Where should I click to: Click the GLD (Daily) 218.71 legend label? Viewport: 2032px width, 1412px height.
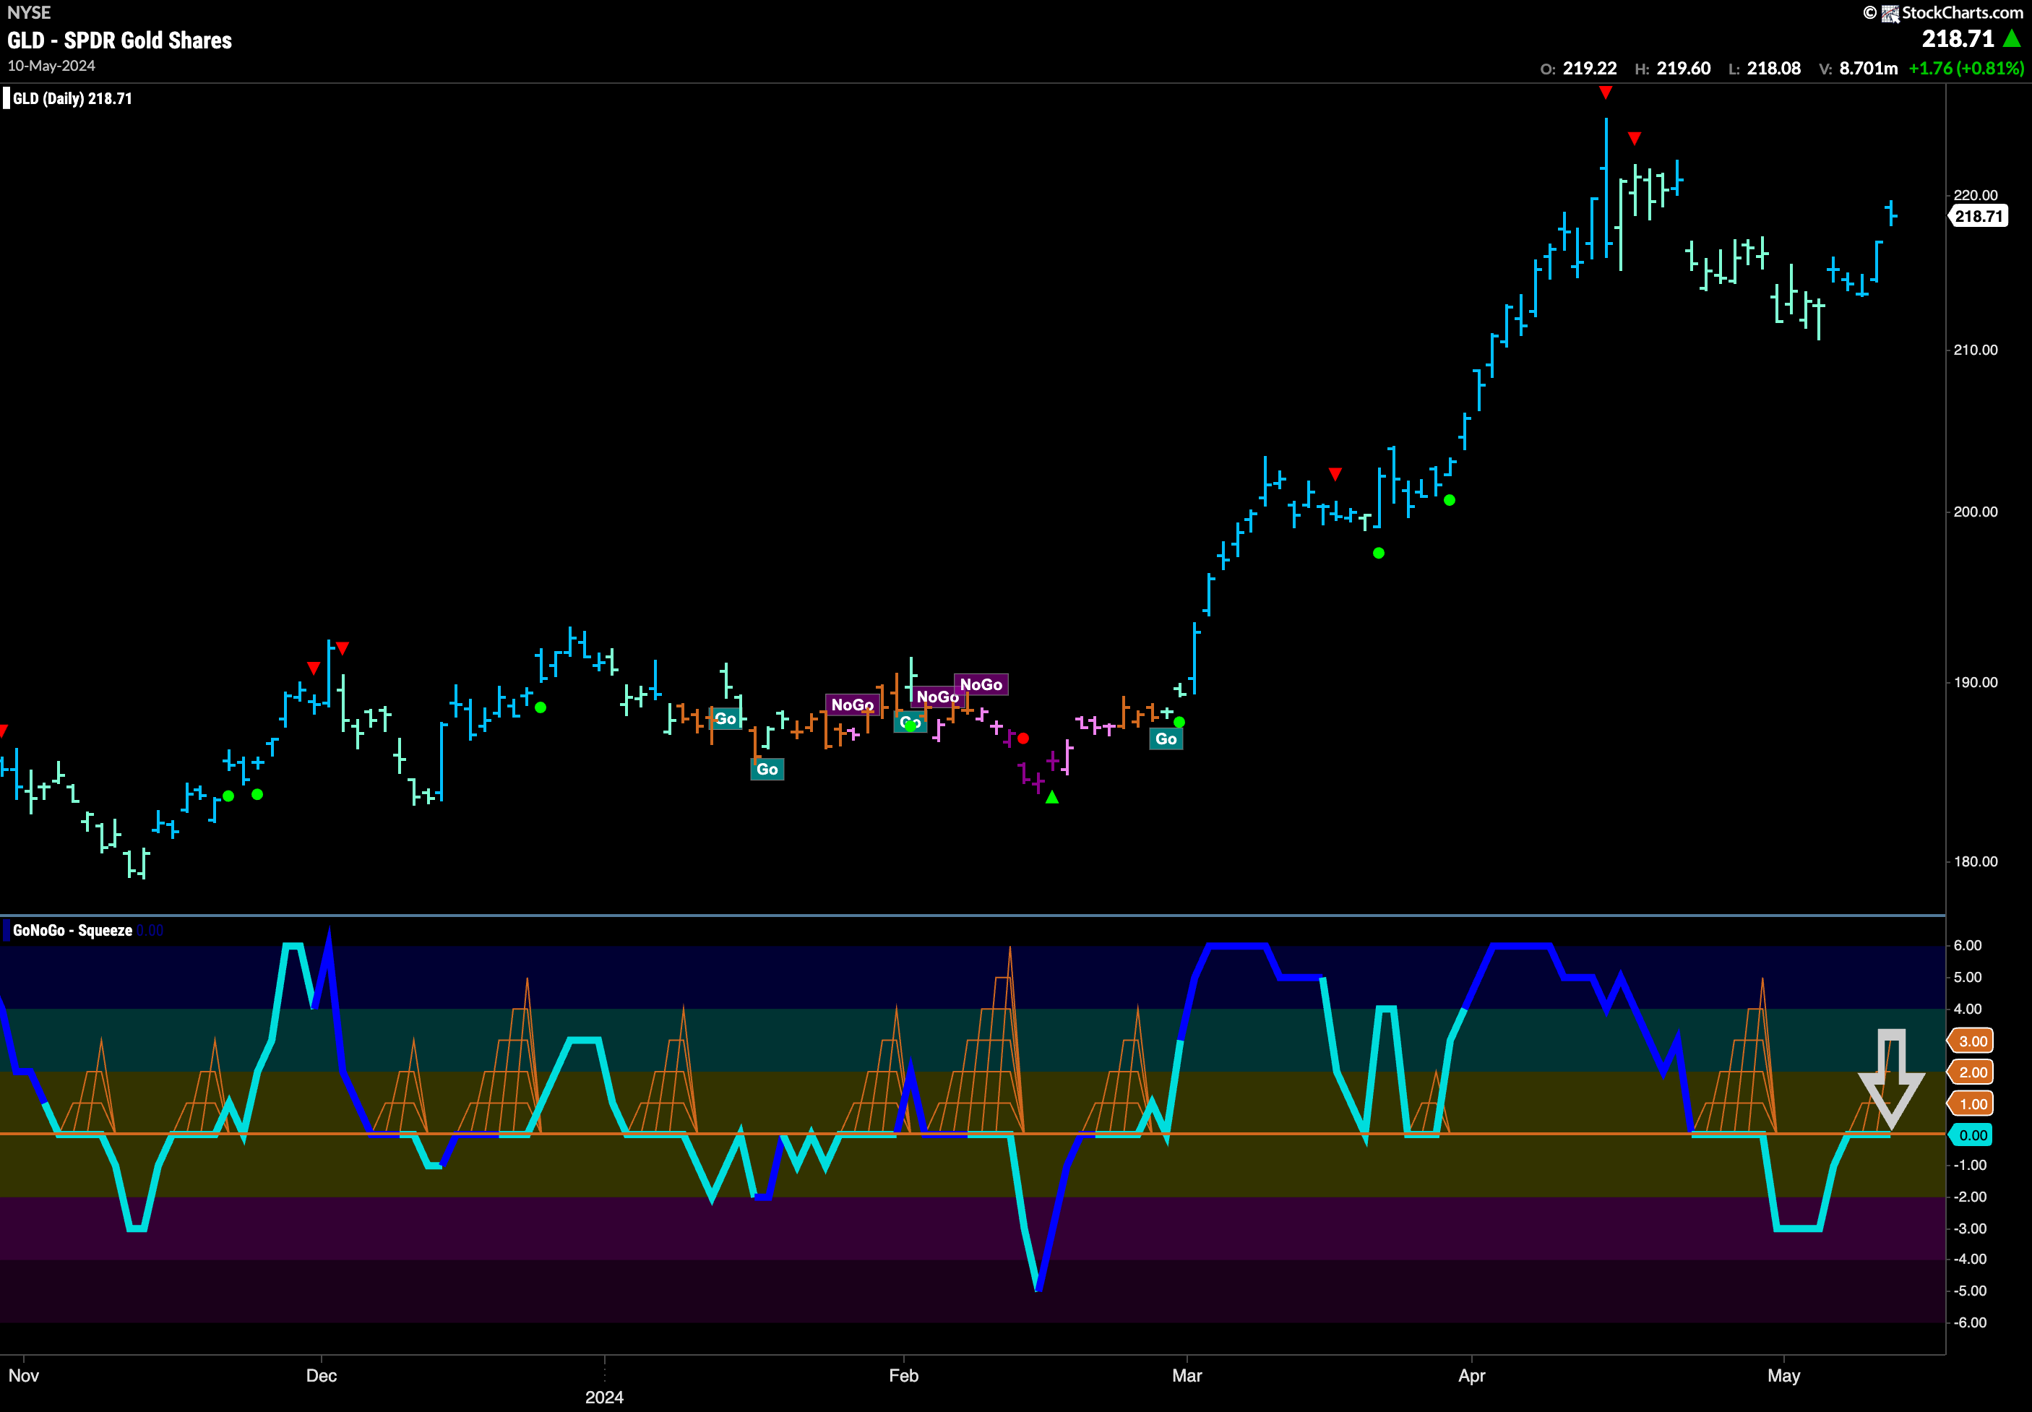72,98
